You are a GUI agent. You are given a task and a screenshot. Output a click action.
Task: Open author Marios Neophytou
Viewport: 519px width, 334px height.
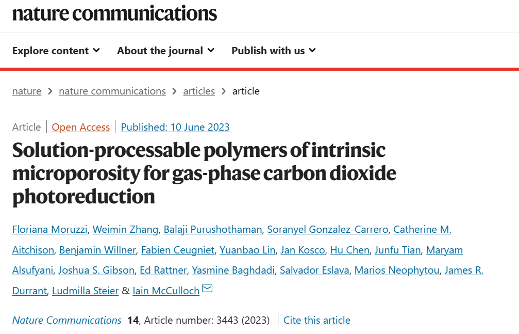click(397, 271)
